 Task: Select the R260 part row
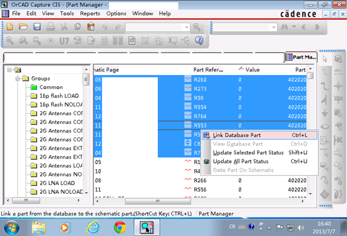pyautogui.click(x=200, y=80)
